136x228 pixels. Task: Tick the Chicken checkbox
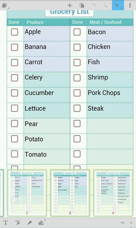click(77, 47)
